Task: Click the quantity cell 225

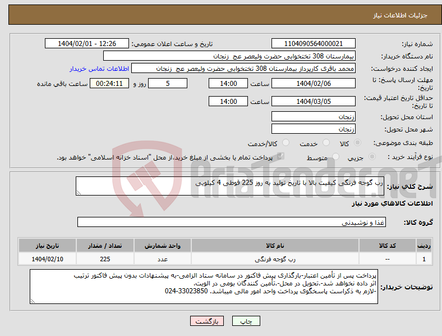Action: pos(105,259)
